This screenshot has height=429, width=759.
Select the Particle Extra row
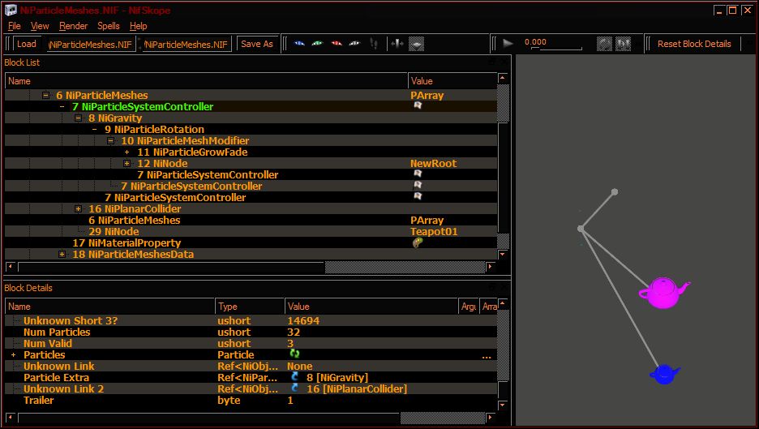tap(251, 377)
